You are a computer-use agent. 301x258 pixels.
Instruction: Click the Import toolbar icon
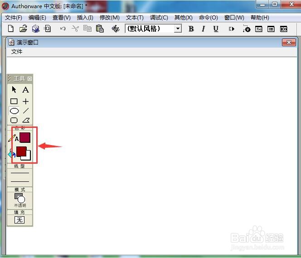click(x=47, y=29)
